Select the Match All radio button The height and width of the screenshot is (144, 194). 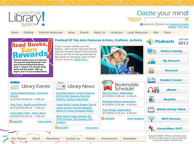pyautogui.click(x=156, y=24)
